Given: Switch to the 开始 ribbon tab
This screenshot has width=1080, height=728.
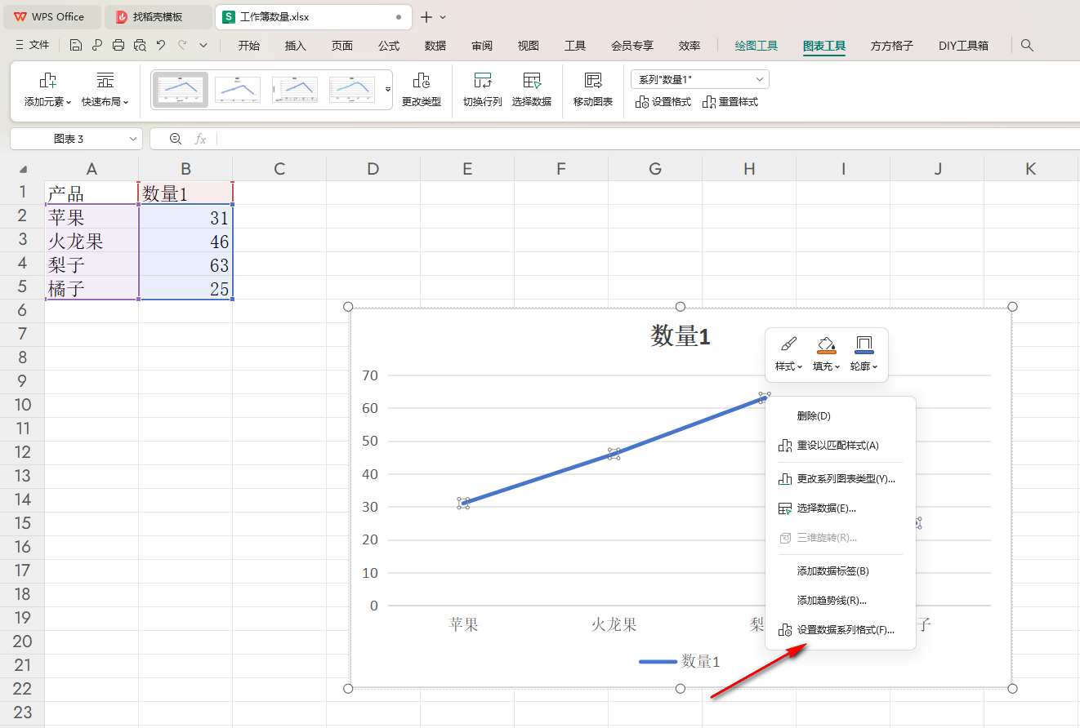Looking at the screenshot, I should pyautogui.click(x=249, y=46).
